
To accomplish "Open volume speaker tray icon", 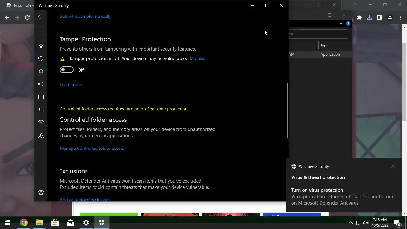I will [x=366, y=223].
